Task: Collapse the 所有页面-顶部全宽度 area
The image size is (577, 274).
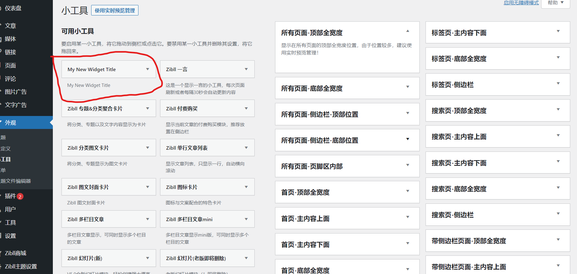Action: pos(408,31)
